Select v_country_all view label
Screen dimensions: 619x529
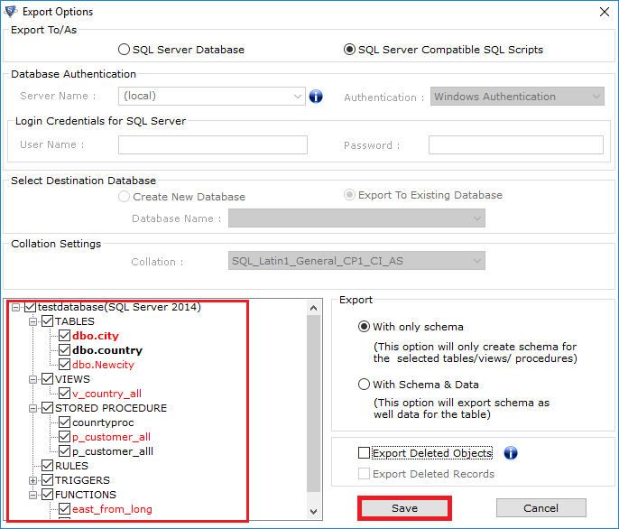[x=106, y=394]
